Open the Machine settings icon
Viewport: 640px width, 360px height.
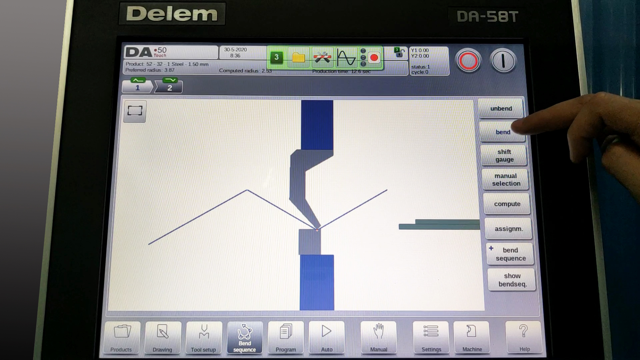pos(472,336)
